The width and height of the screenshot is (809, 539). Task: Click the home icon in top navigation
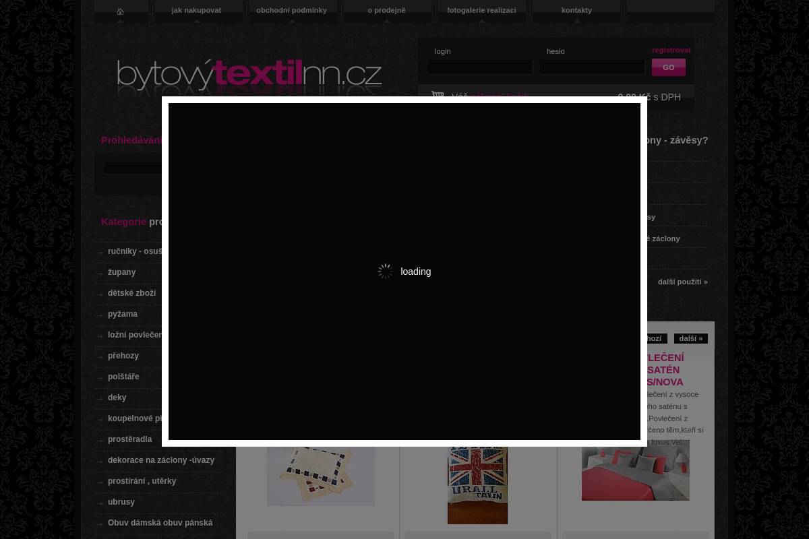pyautogui.click(x=120, y=11)
